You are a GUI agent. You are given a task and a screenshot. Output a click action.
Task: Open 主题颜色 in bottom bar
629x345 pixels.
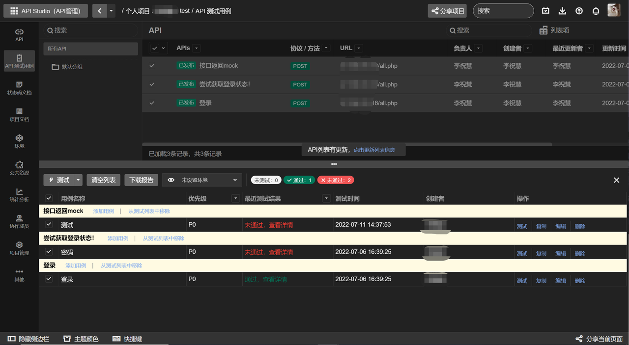[81, 339]
